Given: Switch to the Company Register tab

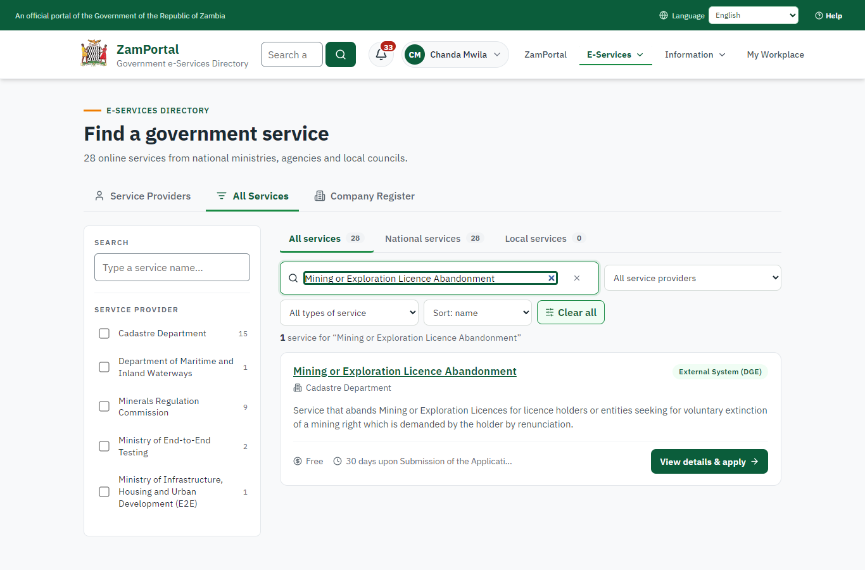Looking at the screenshot, I should [365, 196].
